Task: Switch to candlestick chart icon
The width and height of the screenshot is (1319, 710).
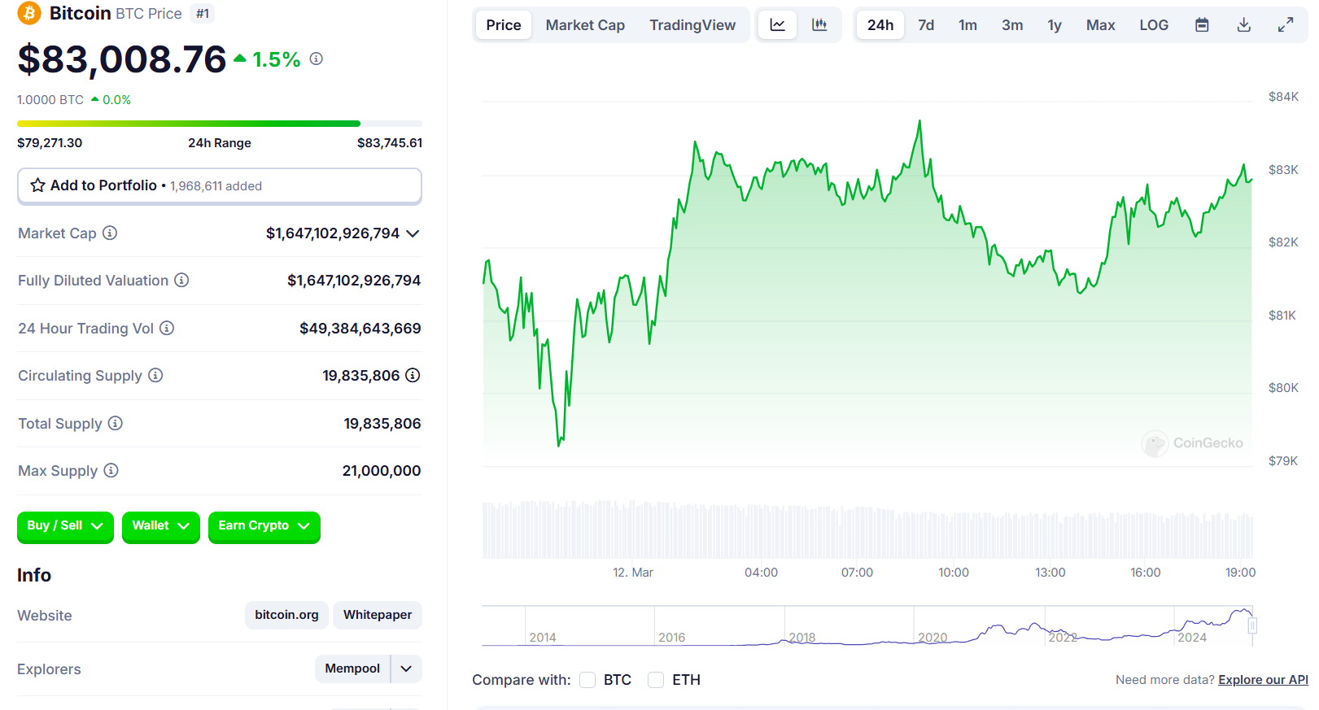Action: (x=819, y=25)
